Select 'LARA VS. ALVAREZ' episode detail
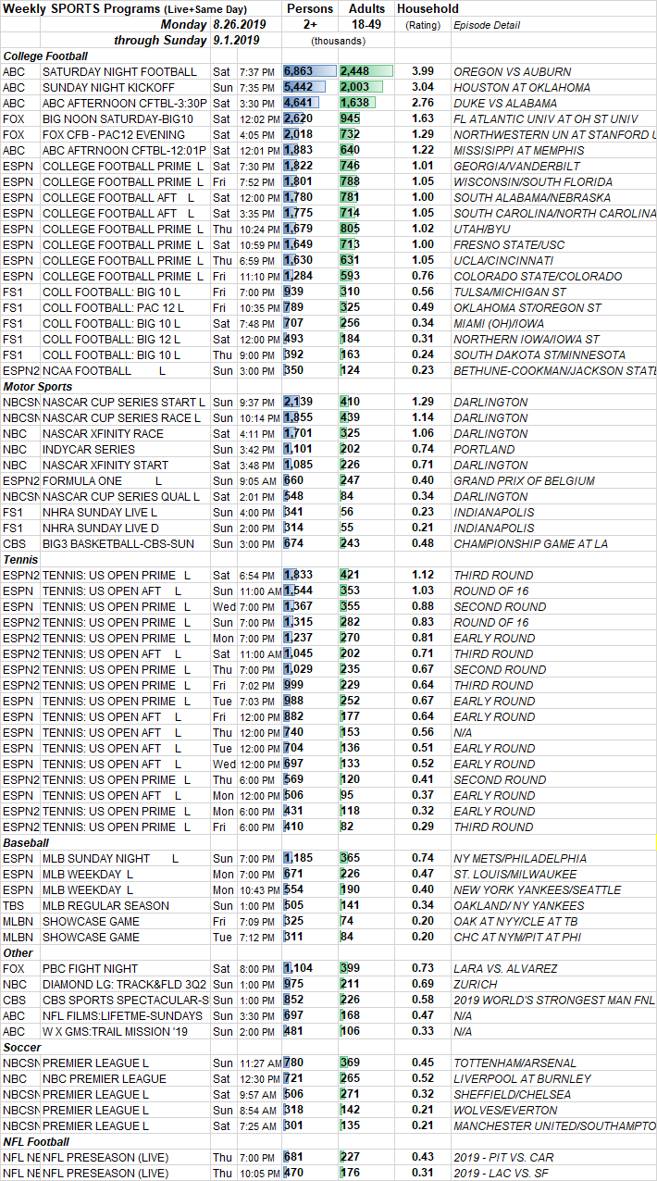 [506, 968]
